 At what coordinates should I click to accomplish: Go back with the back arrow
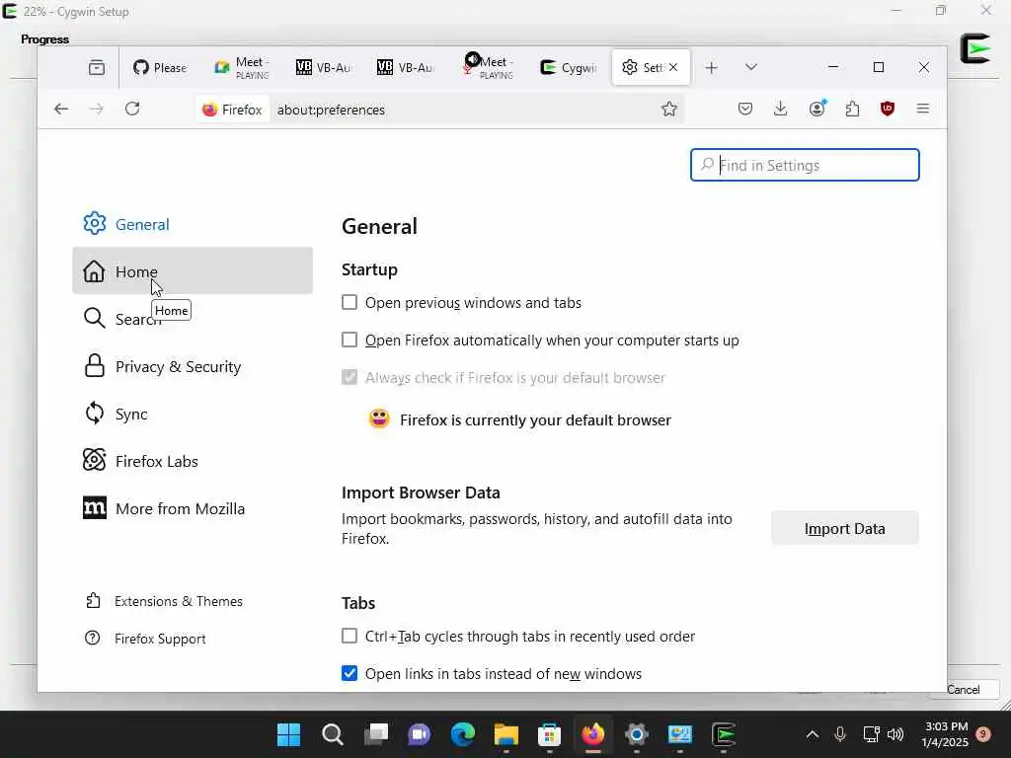[61, 109]
